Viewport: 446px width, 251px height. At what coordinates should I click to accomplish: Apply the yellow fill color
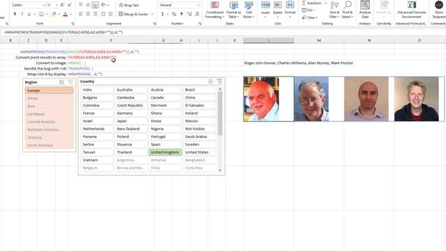coord(54,14)
